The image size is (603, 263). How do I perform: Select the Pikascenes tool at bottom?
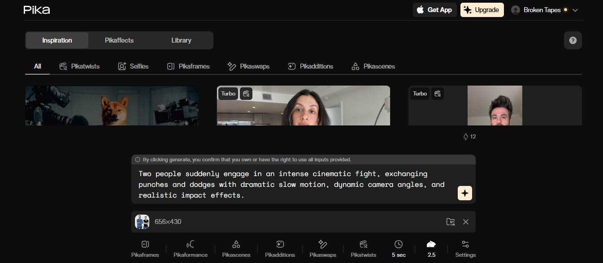(x=236, y=249)
